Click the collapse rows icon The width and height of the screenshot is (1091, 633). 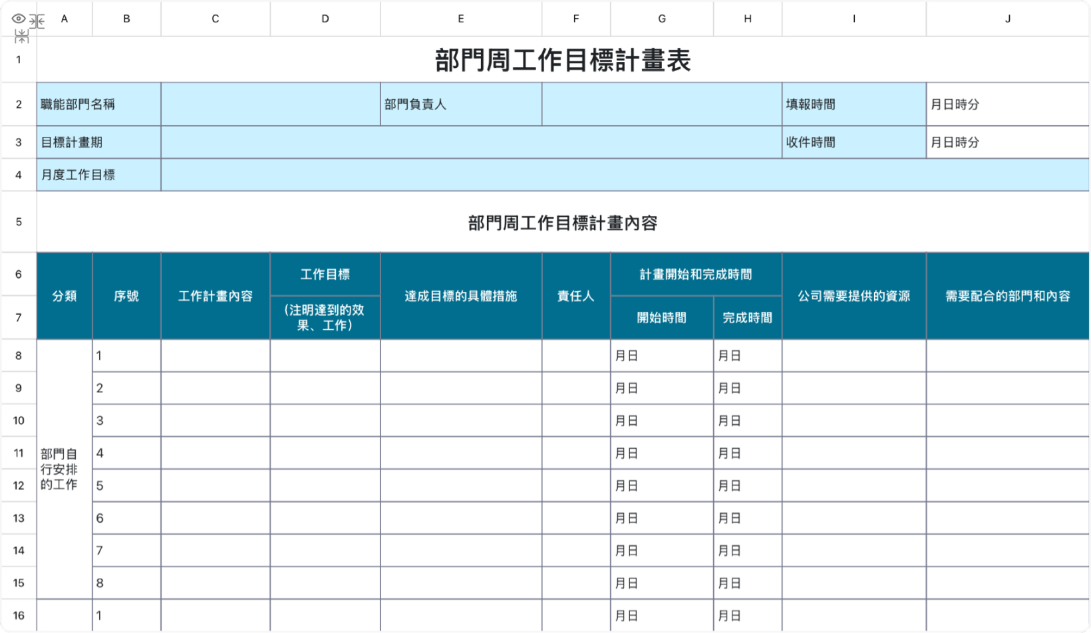coord(22,37)
